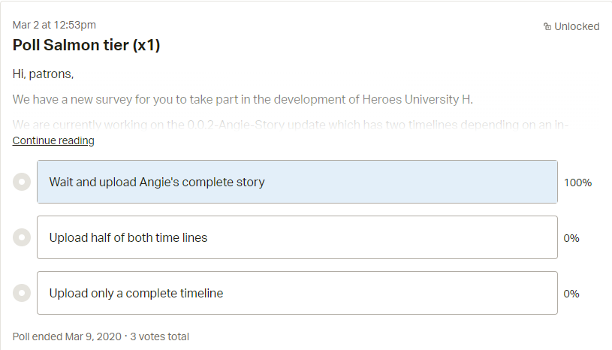Click the 'Poll ended Mar 9, 2020' text
The image size is (612, 350).
pos(67,336)
